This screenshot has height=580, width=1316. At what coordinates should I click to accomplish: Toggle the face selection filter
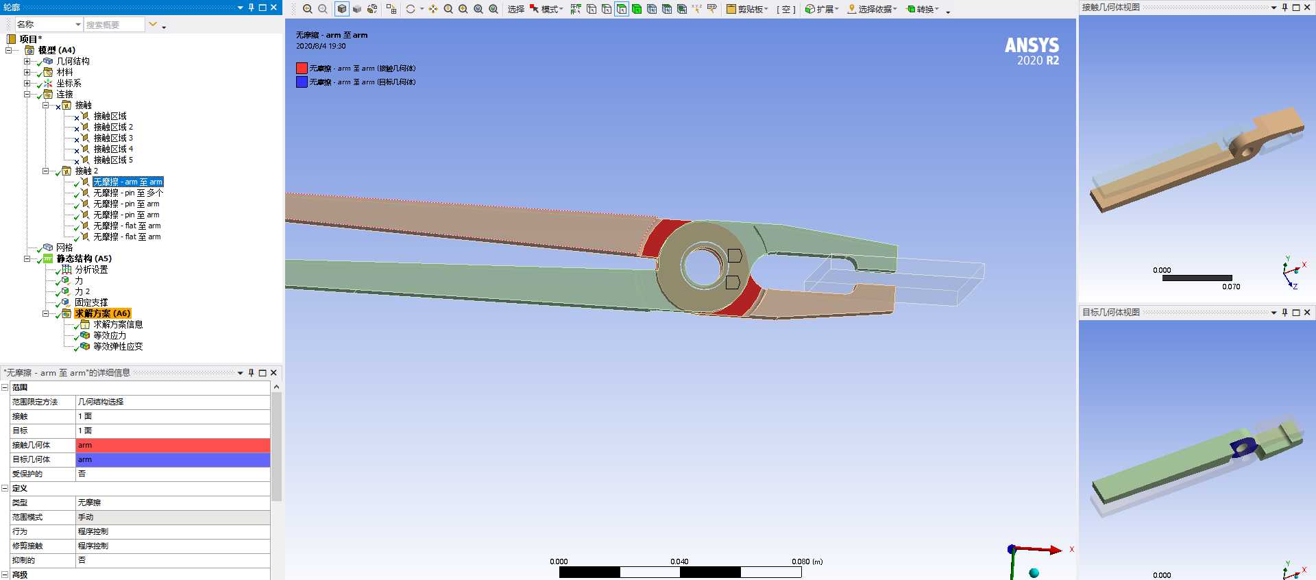pyautogui.click(x=621, y=9)
